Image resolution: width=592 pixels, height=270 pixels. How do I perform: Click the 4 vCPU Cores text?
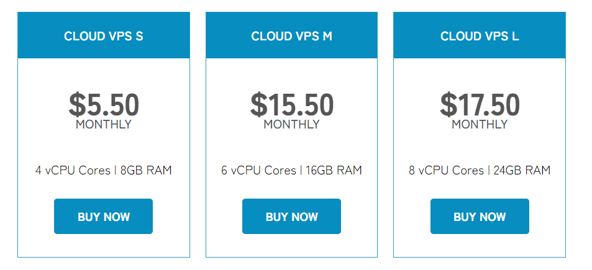pos(73,170)
